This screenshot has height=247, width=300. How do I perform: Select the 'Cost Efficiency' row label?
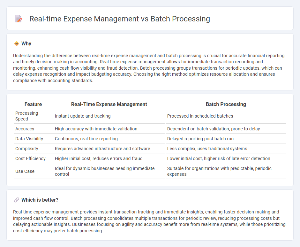click(x=30, y=158)
